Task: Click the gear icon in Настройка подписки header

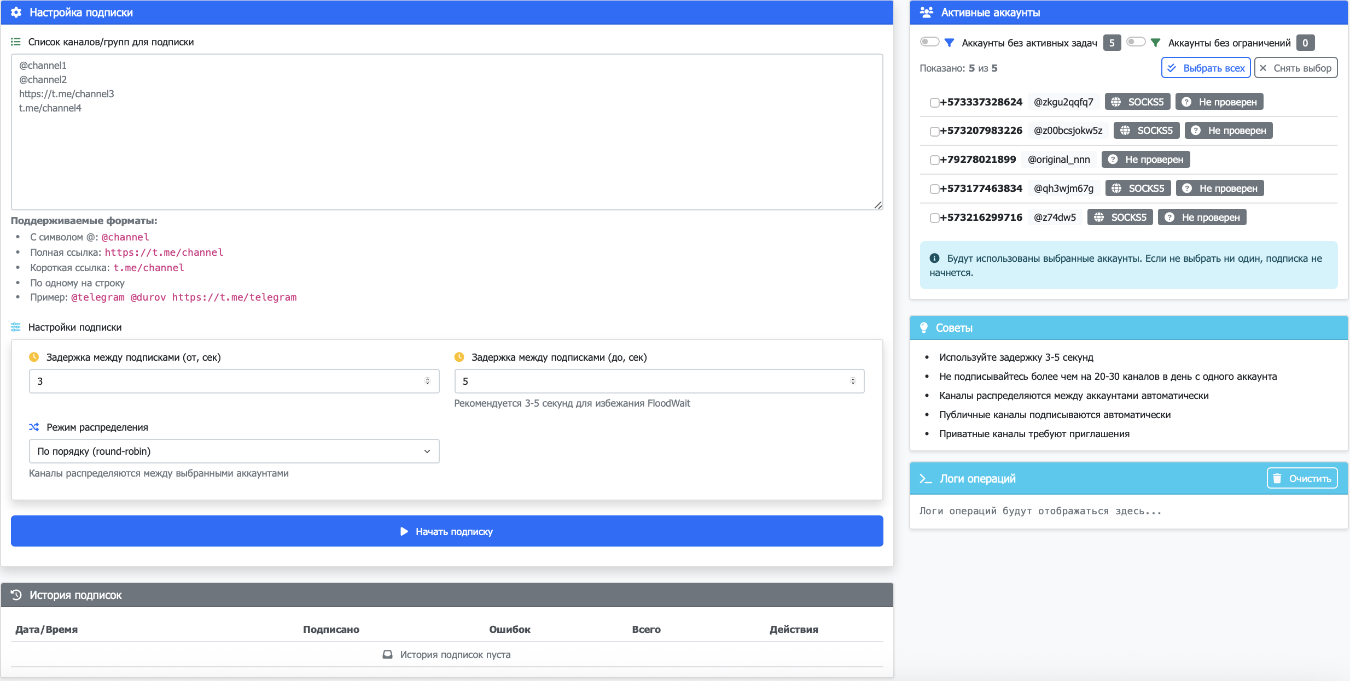Action: coord(16,12)
